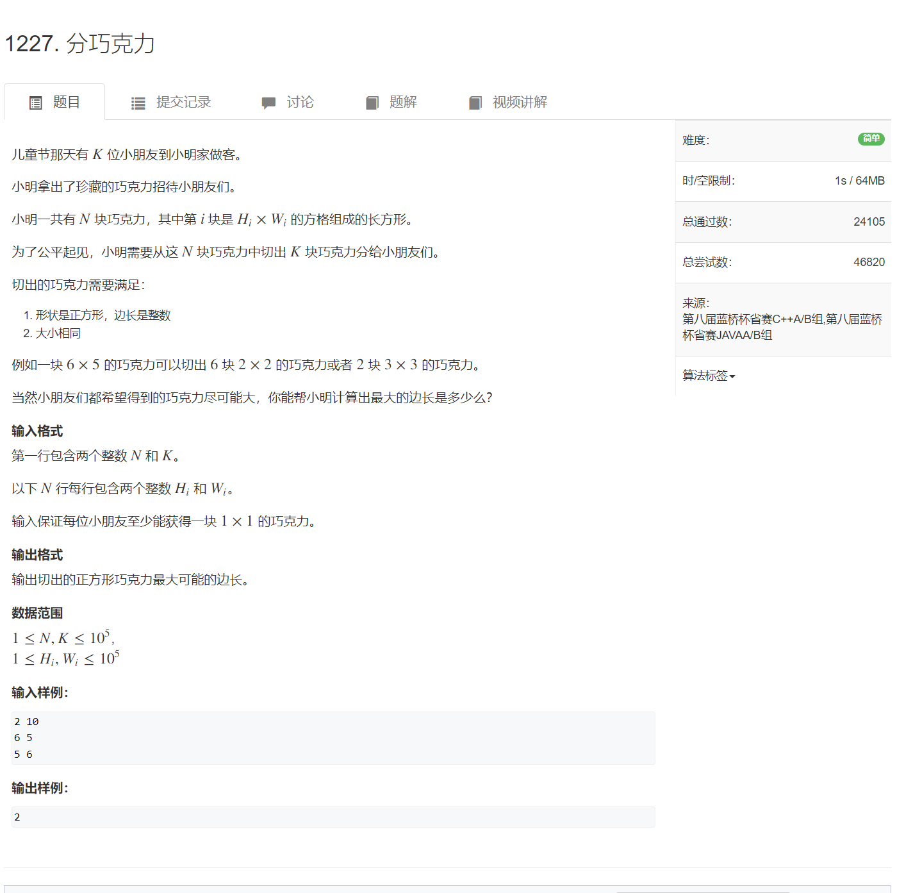Click list item 形状是正方形，边长是整数
This screenshot has width=897, height=893.
103,315
